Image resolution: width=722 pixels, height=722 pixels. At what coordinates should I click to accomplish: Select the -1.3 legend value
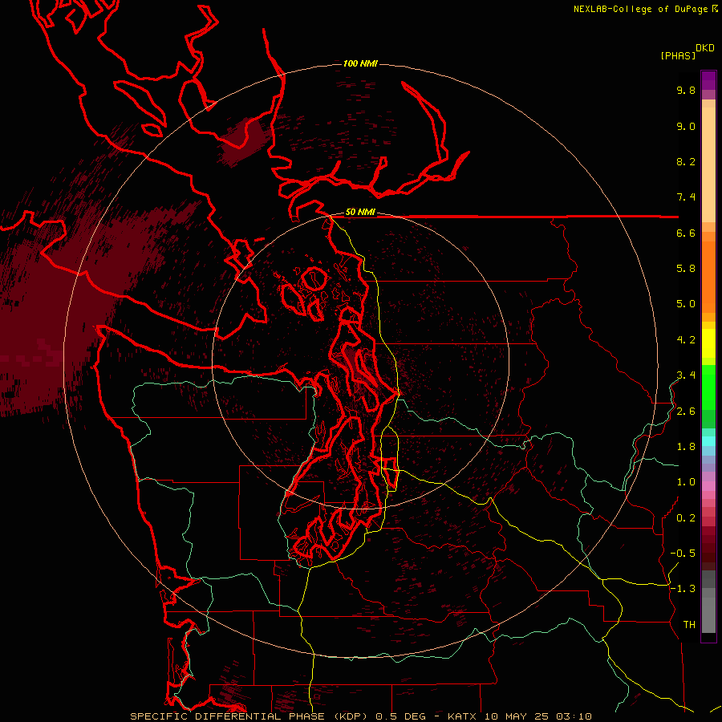click(683, 589)
